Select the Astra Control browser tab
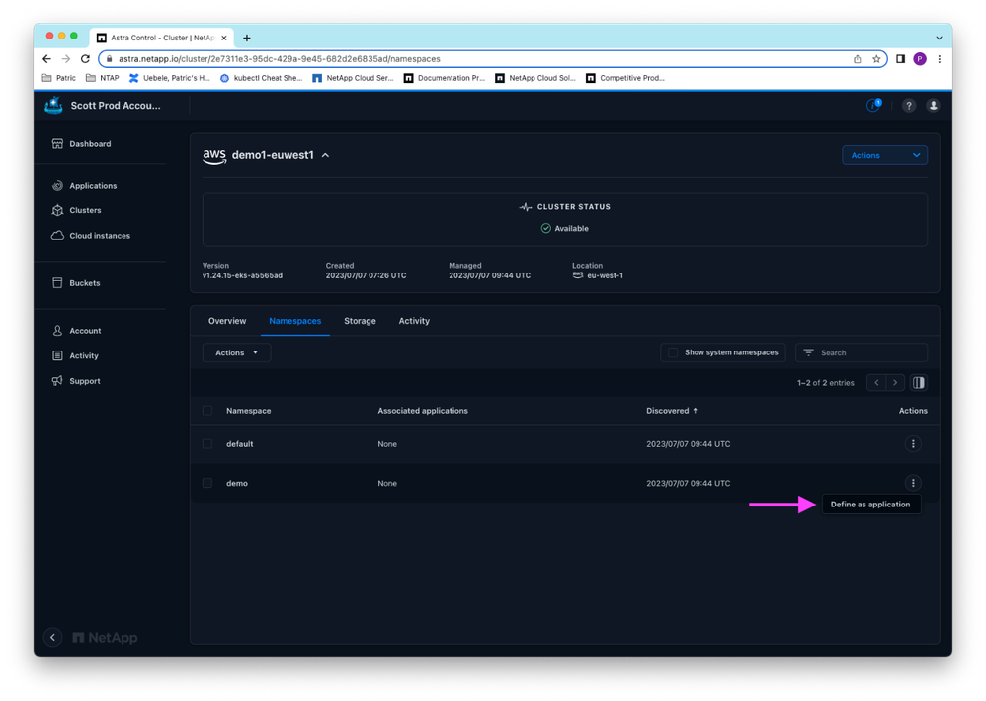The image size is (986, 701). point(162,38)
